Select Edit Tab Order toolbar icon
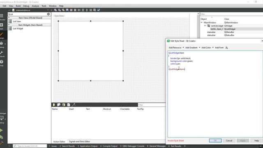 point(67,10)
